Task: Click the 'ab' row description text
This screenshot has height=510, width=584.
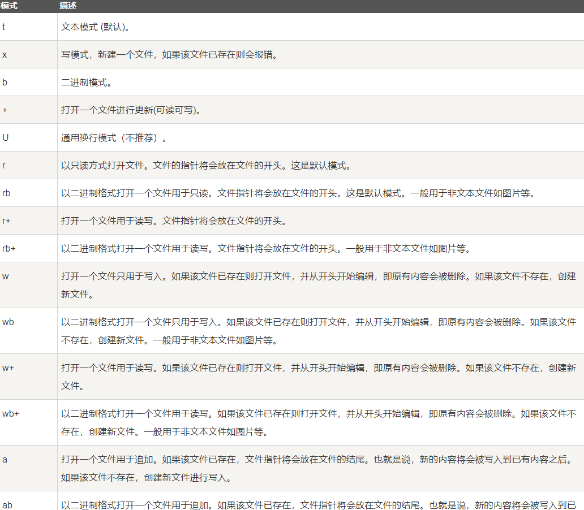Action: [319, 505]
